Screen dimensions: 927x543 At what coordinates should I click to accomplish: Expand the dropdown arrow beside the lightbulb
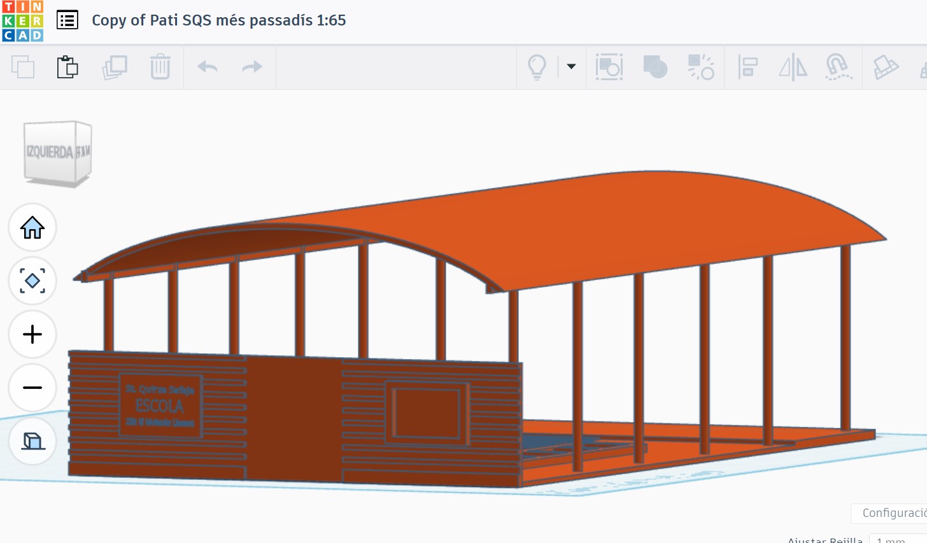[571, 66]
